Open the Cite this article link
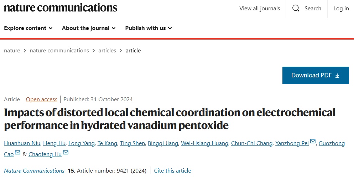 point(172,171)
